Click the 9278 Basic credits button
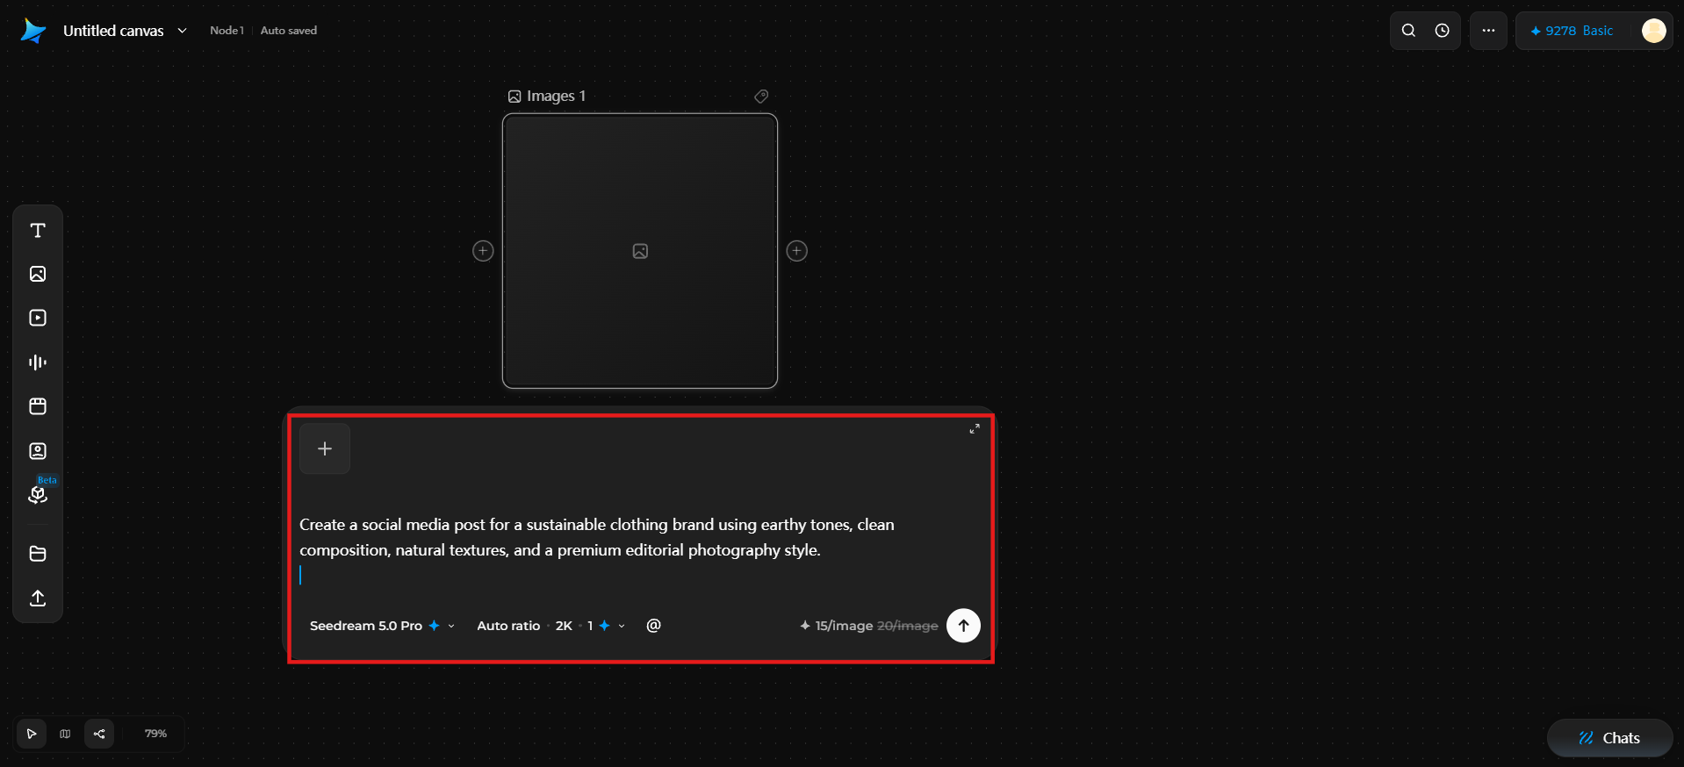The width and height of the screenshot is (1684, 767). [x=1572, y=31]
